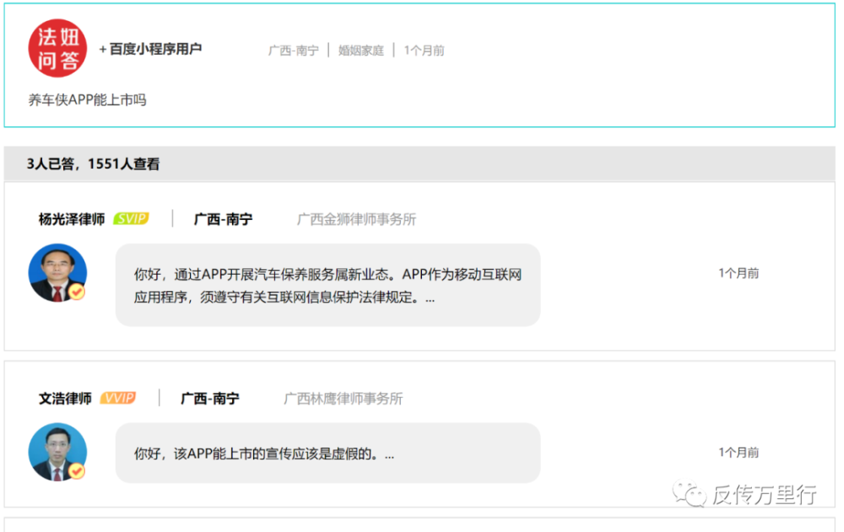This screenshot has width=844, height=532.
Task: Expand 杨光泽律师's answer about 汽车保养服务
Action: 327,285
